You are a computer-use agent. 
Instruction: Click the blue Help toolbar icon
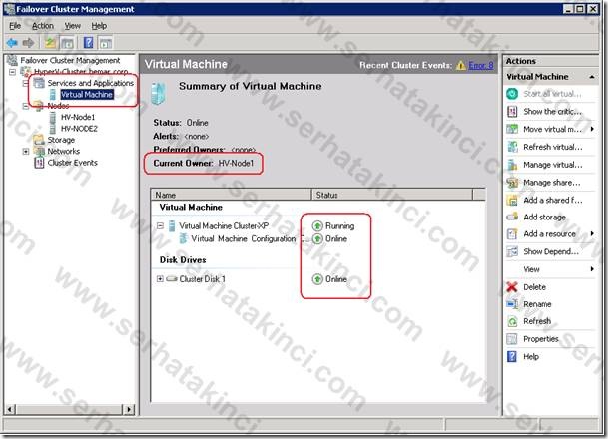pyautogui.click(x=89, y=43)
